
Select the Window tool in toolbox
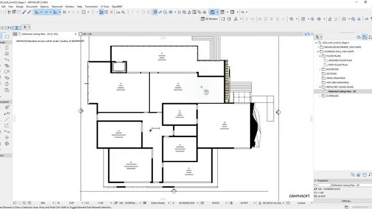click(7, 54)
